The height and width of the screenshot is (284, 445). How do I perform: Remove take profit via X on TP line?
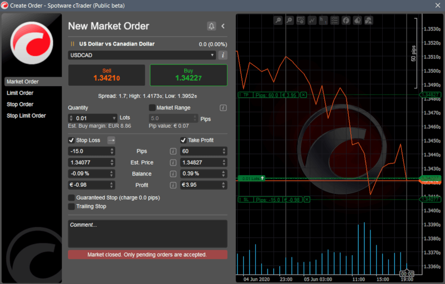pos(303,95)
